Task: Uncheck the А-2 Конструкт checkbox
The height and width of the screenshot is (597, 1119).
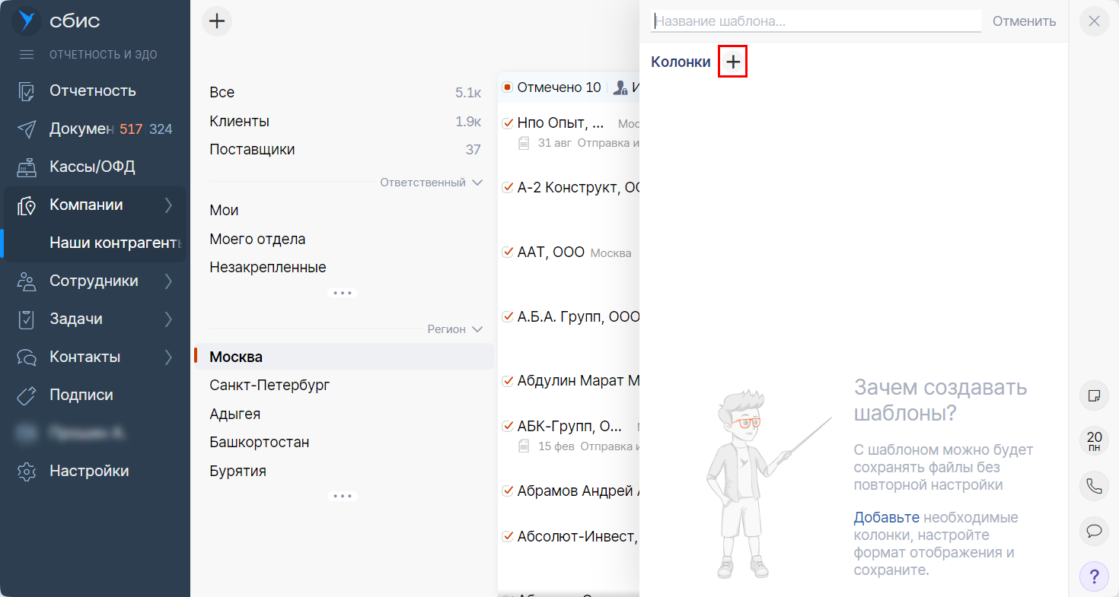Action: [x=508, y=188]
